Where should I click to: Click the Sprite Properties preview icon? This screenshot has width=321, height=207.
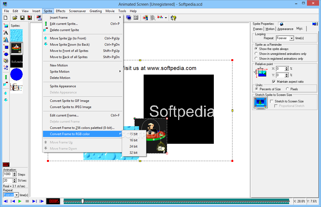point(282,24)
